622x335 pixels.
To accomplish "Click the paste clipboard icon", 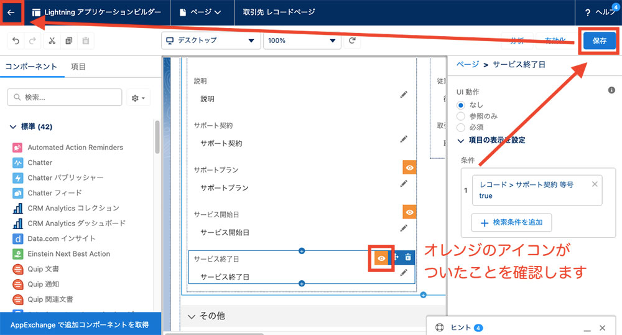I will 86,40.
